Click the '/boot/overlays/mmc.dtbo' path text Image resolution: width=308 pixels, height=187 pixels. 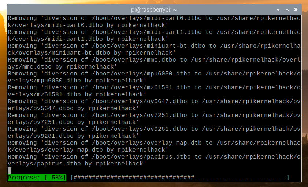tap(134, 60)
